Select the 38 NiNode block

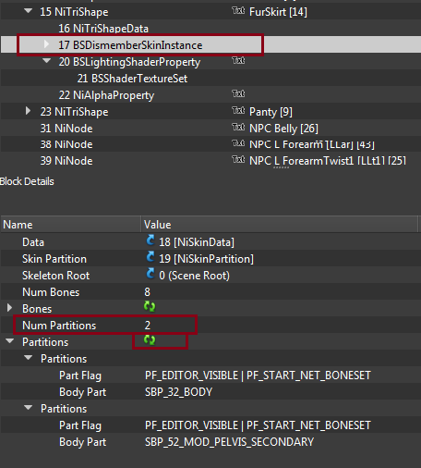(66, 144)
